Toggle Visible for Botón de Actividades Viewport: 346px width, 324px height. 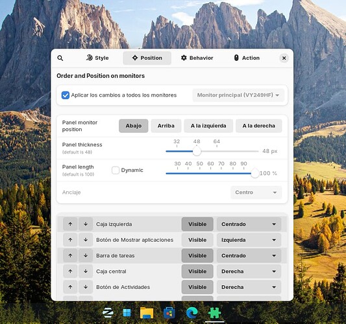pyautogui.click(x=197, y=287)
